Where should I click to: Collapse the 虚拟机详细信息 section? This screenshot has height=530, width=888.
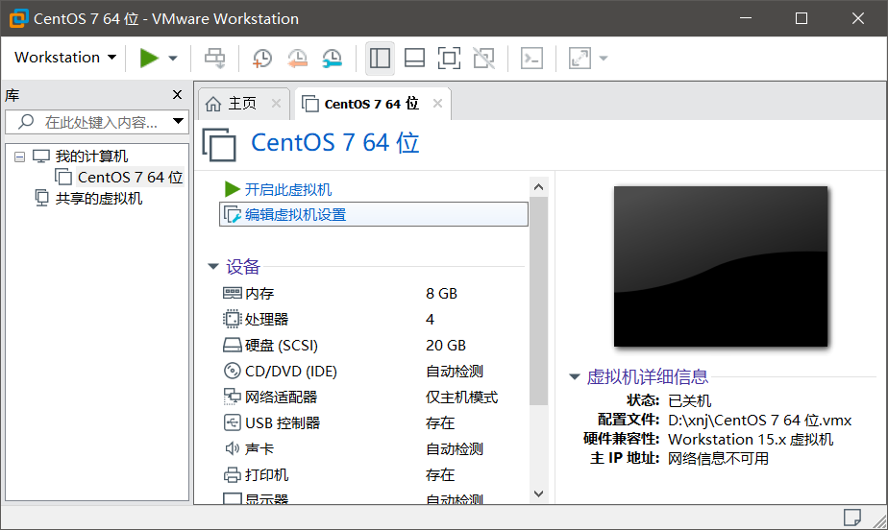coord(575,376)
